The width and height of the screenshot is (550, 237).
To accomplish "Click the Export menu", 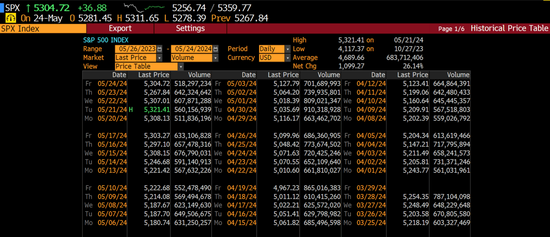I will coord(120,29).
